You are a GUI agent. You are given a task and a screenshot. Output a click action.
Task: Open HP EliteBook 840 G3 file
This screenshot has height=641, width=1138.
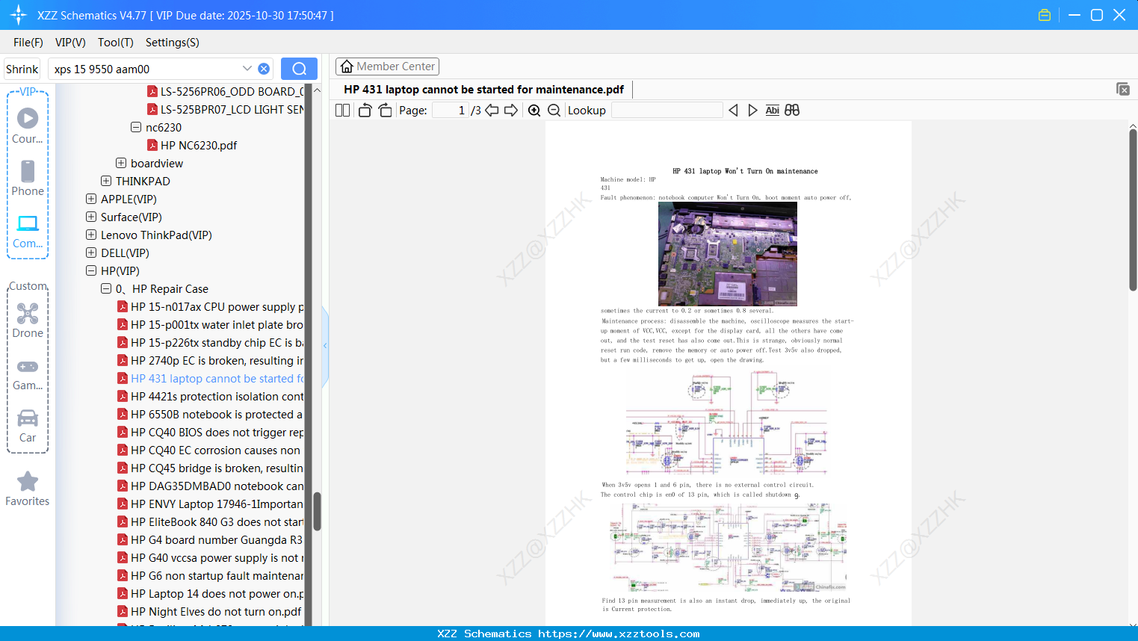[211, 521]
